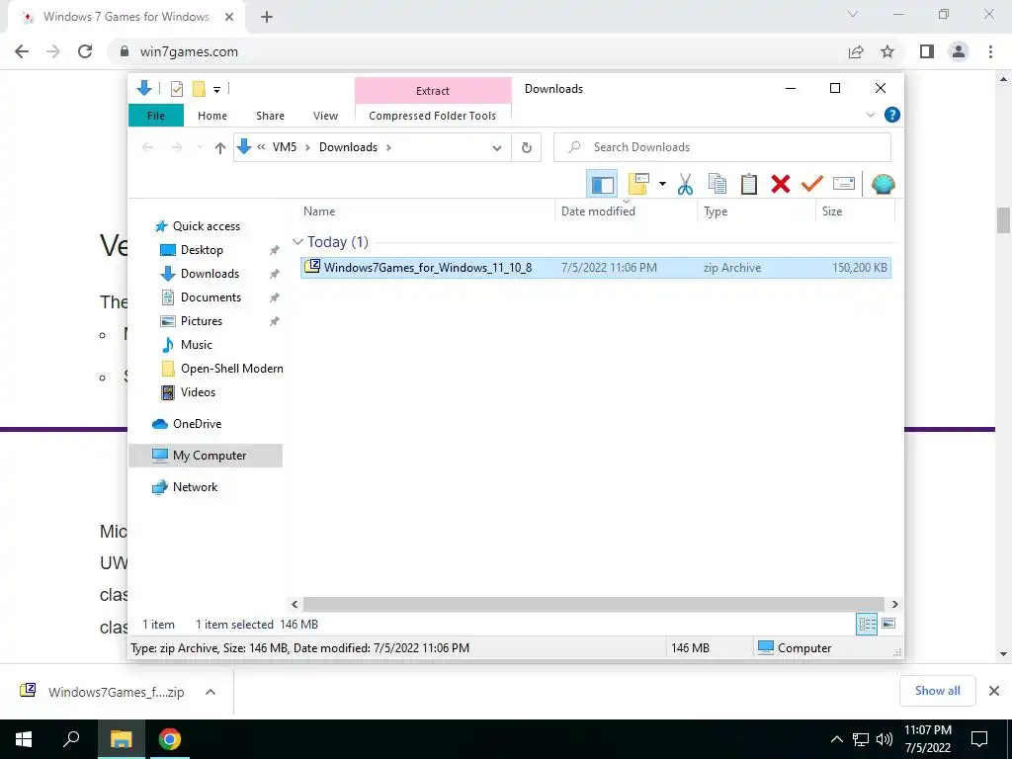Select Windows7Games_for_Windows_11_10_8 zip file
This screenshot has width=1012, height=759.
(x=596, y=268)
